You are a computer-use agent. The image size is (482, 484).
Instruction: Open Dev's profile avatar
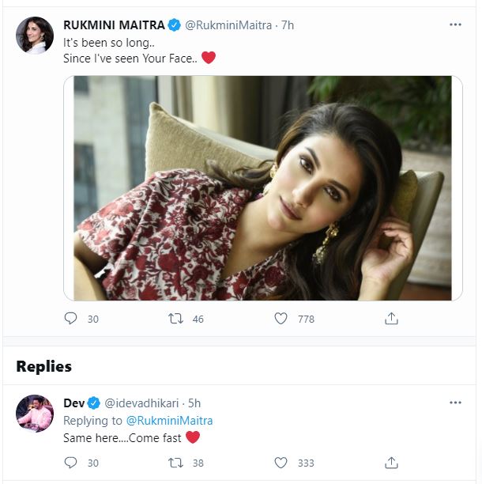pos(34,413)
